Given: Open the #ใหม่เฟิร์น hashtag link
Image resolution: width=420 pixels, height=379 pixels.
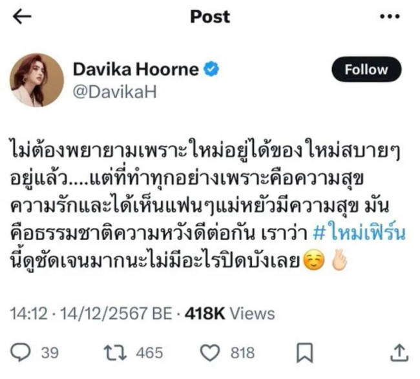Looking at the screenshot, I should (359, 233).
